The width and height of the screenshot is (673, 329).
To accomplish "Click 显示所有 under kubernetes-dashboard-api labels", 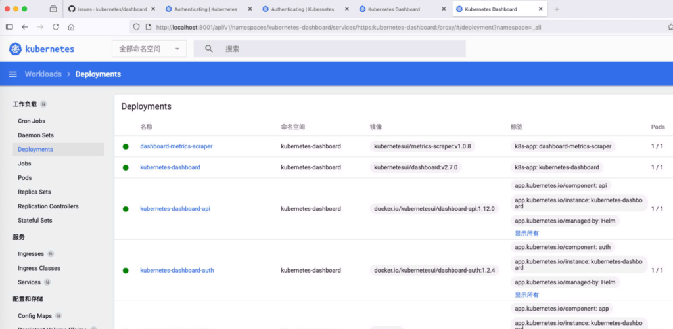I will pyautogui.click(x=526, y=233).
